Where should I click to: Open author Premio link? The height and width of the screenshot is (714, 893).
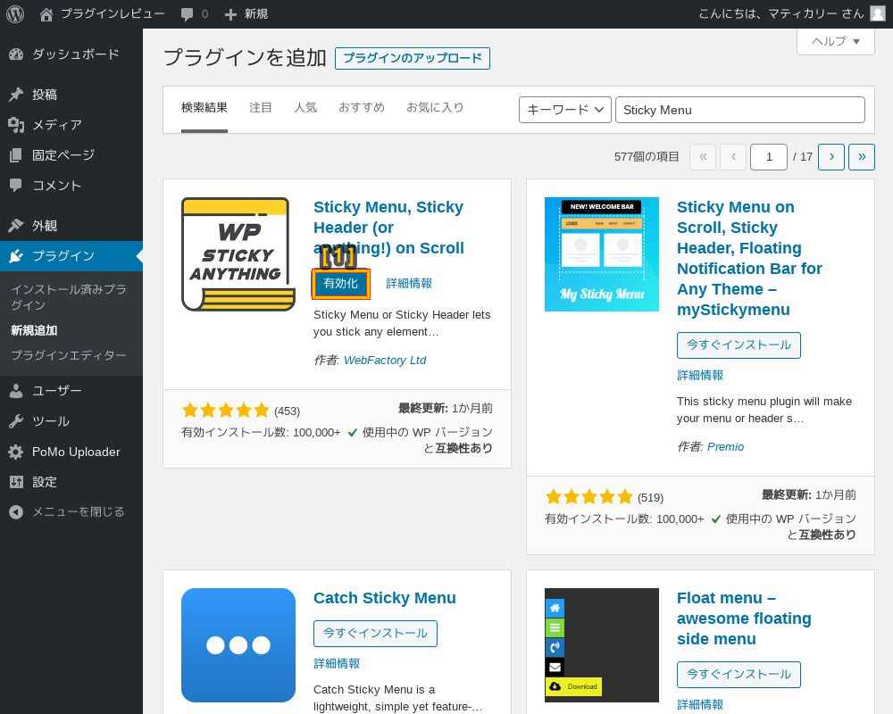pyautogui.click(x=725, y=447)
